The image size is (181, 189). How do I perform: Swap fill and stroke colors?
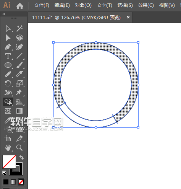21,158
